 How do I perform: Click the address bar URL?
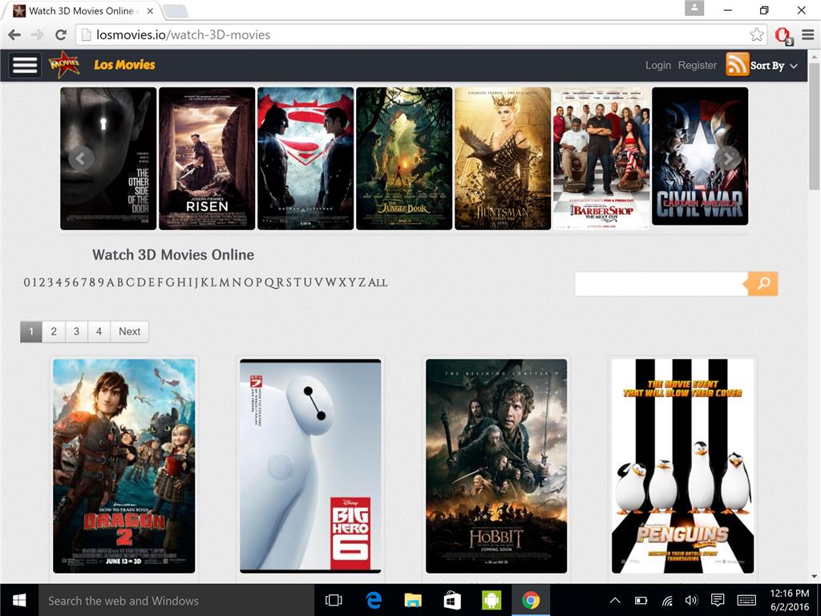[x=184, y=34]
